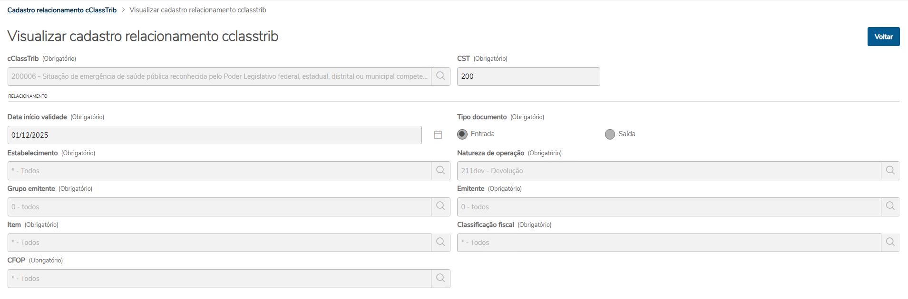Click the Item search magnifier icon

click(440, 243)
